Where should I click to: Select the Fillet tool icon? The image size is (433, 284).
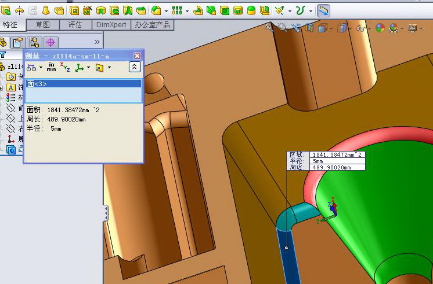[x=156, y=11]
